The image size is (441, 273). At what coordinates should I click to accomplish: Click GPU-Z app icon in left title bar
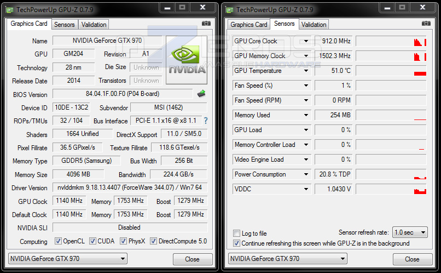coord(9,10)
